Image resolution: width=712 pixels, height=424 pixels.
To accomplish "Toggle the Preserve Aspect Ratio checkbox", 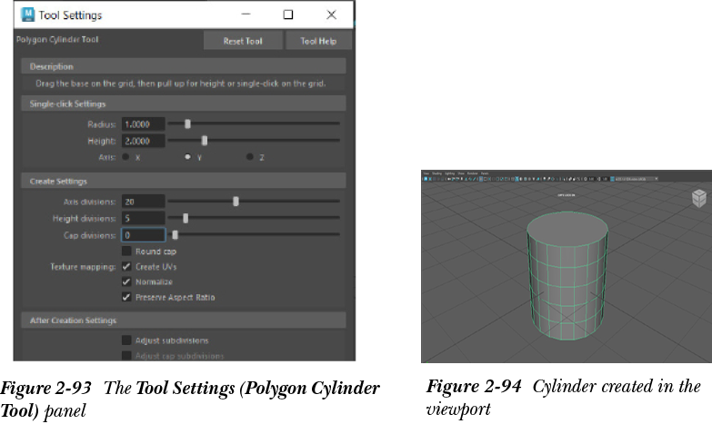I will (x=126, y=297).
